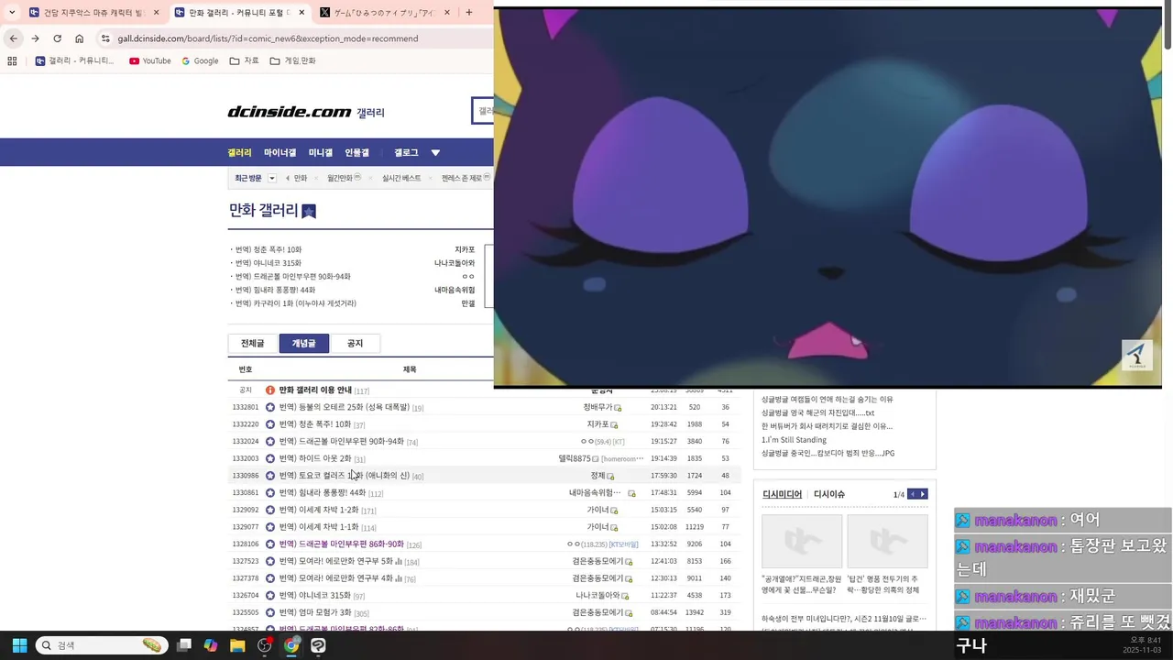Open the 갤러리 navigation menu
Viewport: 1173px width, 660px height.
tap(239, 153)
